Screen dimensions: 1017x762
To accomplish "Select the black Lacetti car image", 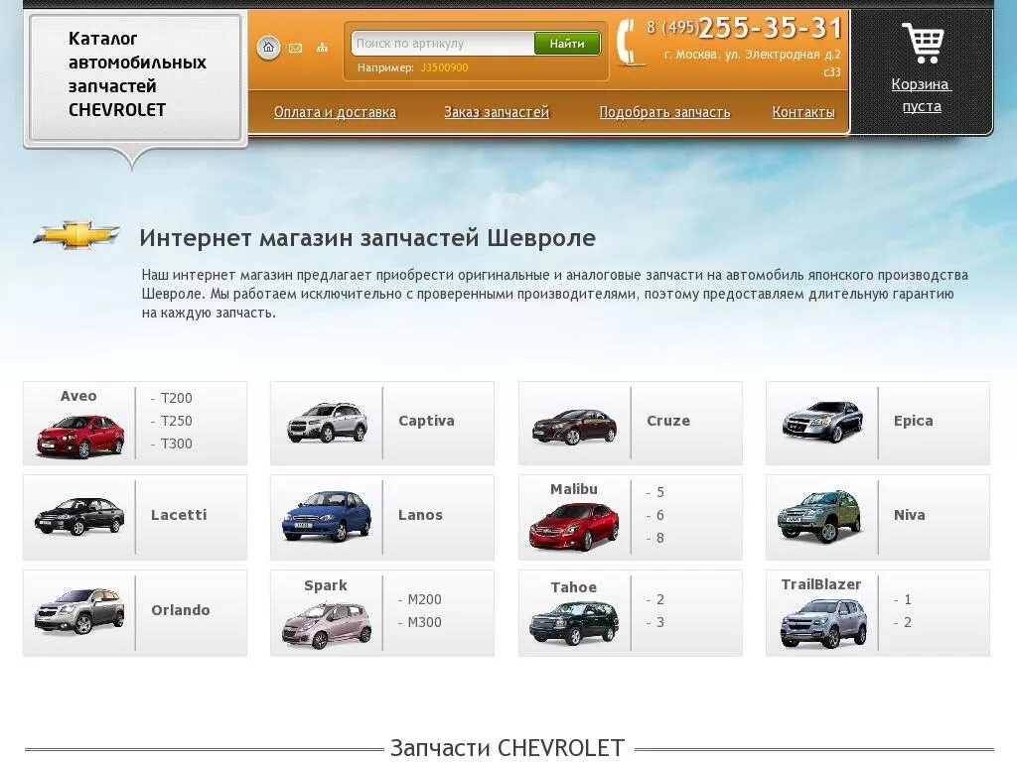I will click(79, 516).
